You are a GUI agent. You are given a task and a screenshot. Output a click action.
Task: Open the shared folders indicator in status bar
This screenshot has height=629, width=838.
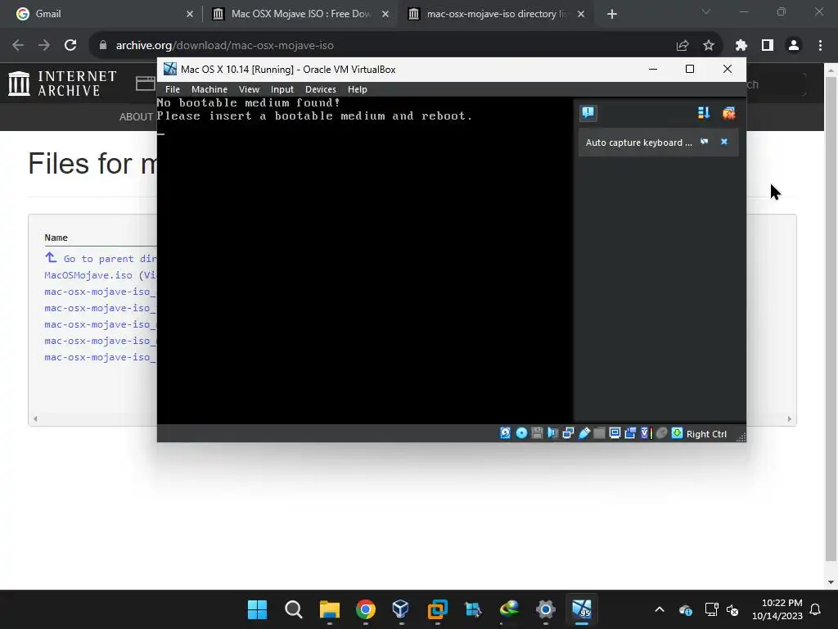tap(599, 433)
